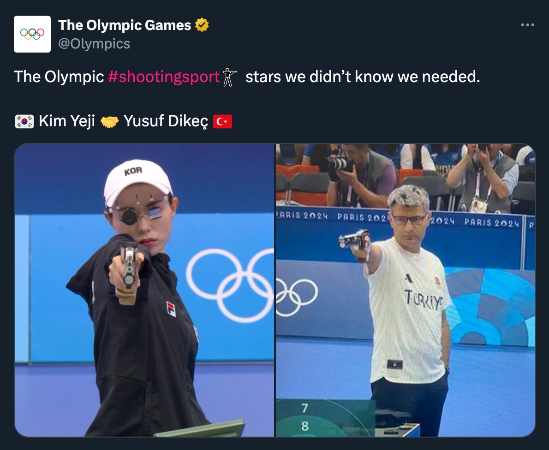549x450 pixels.
Task: Click the Kim Yeji name text
Action: 67,121
